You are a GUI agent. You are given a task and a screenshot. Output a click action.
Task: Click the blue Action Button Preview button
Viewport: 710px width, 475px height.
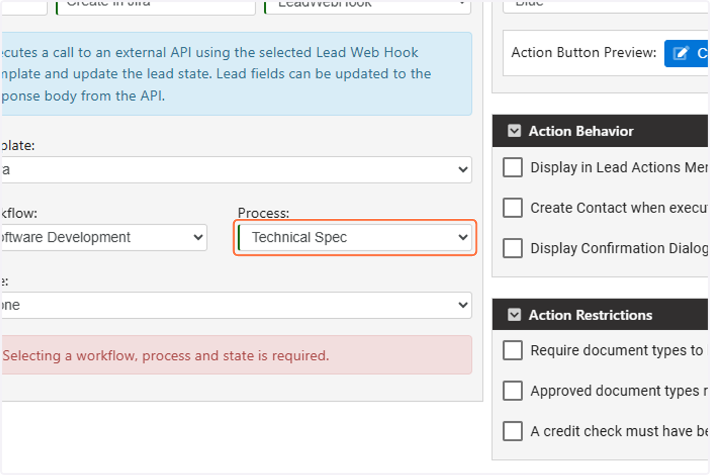(x=687, y=53)
